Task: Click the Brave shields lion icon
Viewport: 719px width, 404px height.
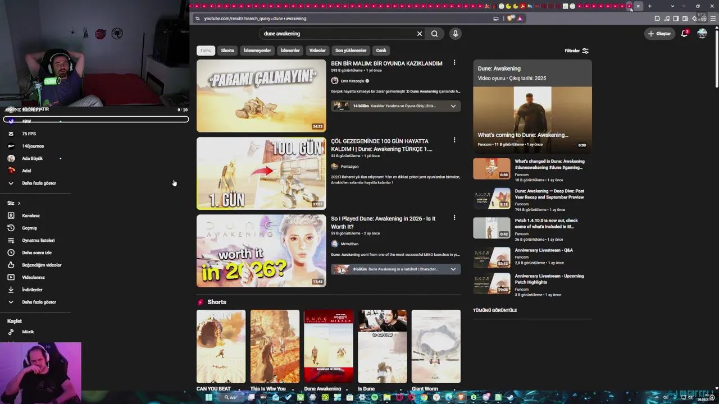Action: (511, 19)
